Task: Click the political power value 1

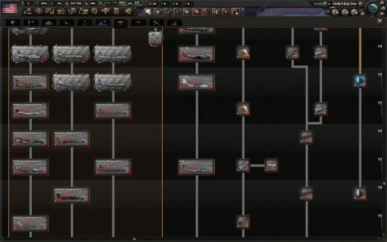Action: [26, 3]
